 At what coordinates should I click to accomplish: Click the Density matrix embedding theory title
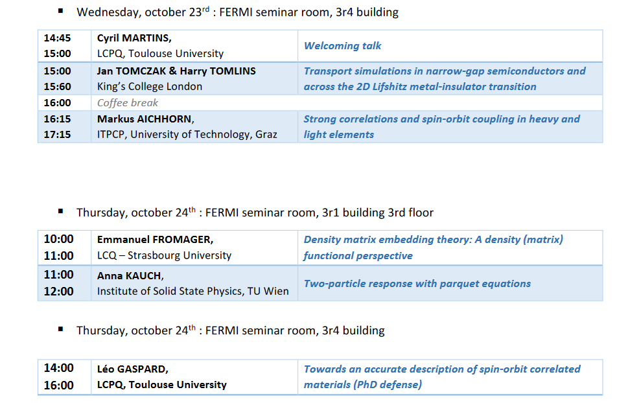click(433, 248)
